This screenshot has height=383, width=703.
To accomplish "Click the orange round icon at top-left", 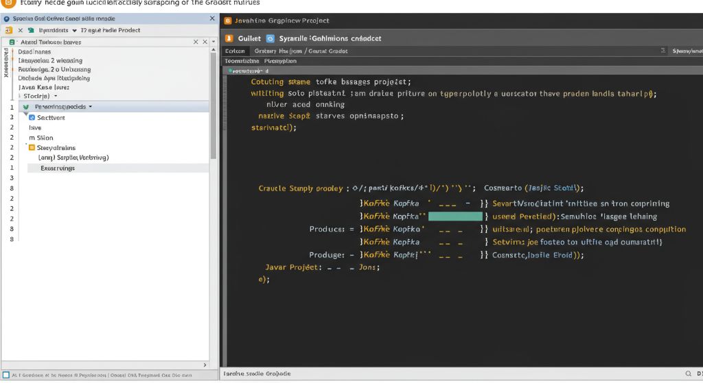I will (8, 2).
